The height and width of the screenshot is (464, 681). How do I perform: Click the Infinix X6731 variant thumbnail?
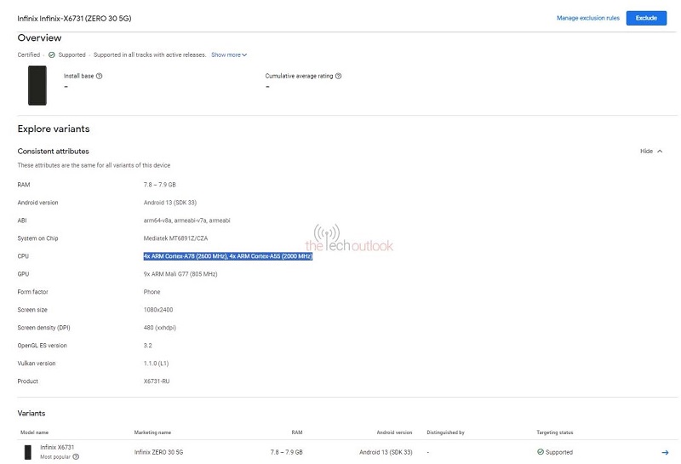28,452
